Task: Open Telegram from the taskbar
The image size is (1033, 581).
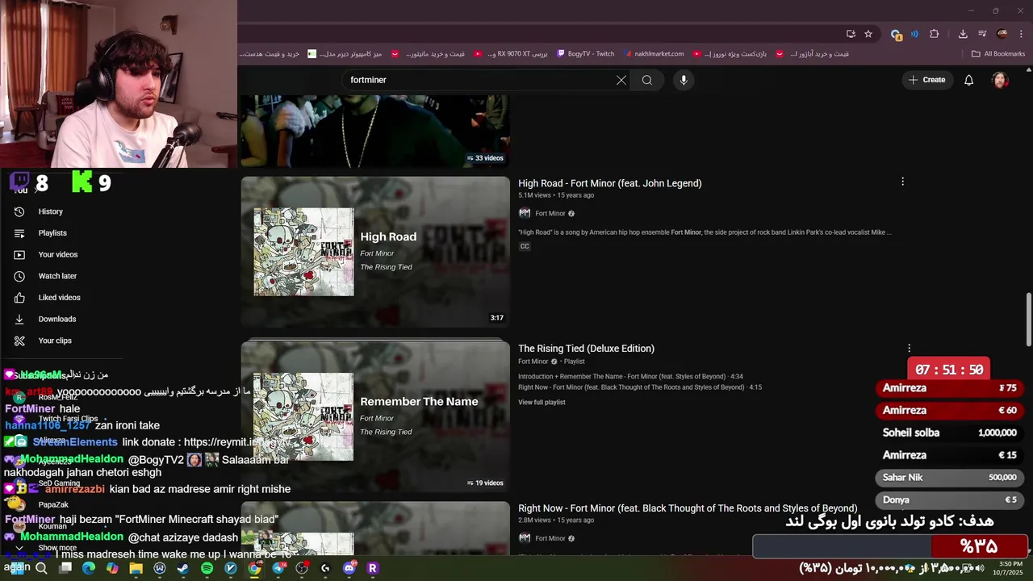Action: point(278,568)
